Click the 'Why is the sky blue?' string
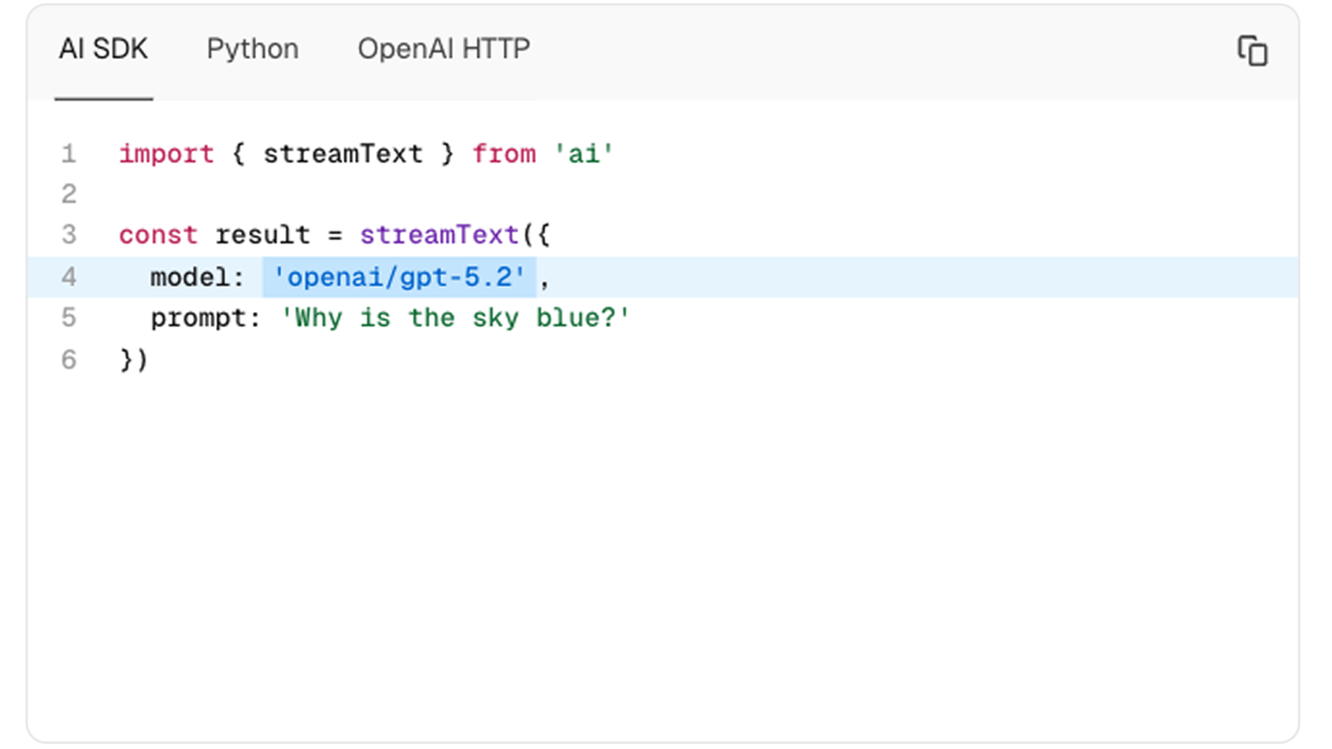The image size is (1332, 749). click(x=455, y=318)
